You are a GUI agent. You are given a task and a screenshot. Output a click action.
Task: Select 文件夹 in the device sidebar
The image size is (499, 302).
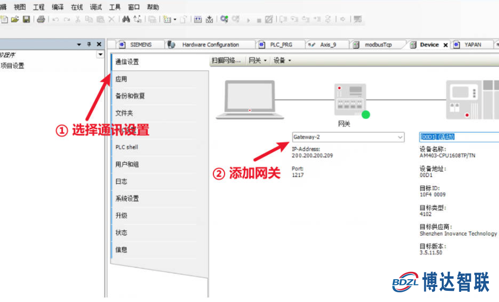tap(160, 113)
